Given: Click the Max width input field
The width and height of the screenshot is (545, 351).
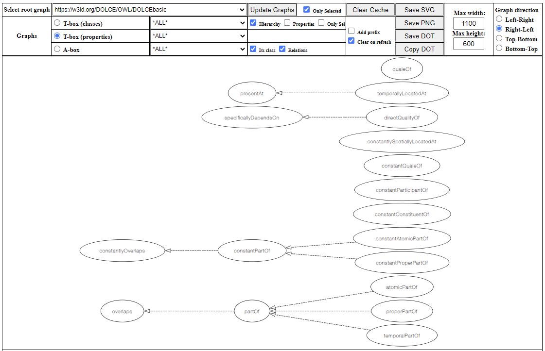Looking at the screenshot, I should [468, 23].
